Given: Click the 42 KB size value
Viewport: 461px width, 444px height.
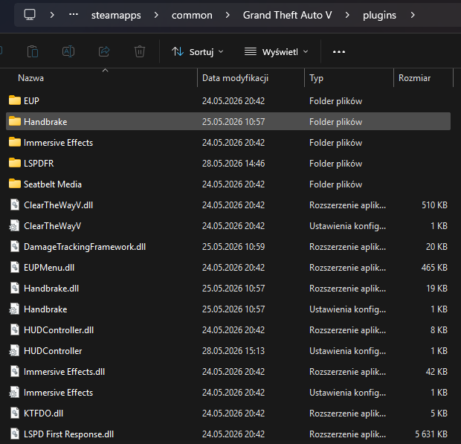Looking at the screenshot, I should pyautogui.click(x=436, y=372).
